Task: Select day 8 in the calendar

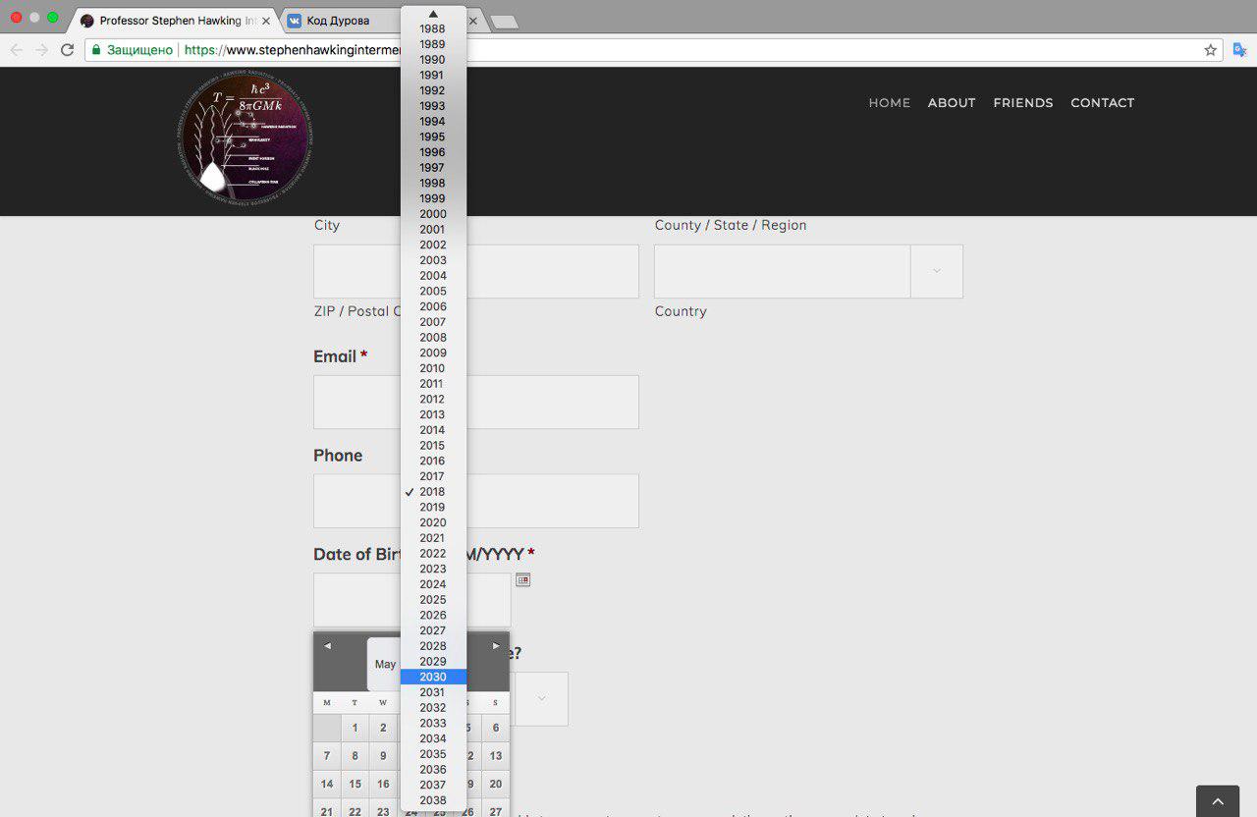Action: 355,756
